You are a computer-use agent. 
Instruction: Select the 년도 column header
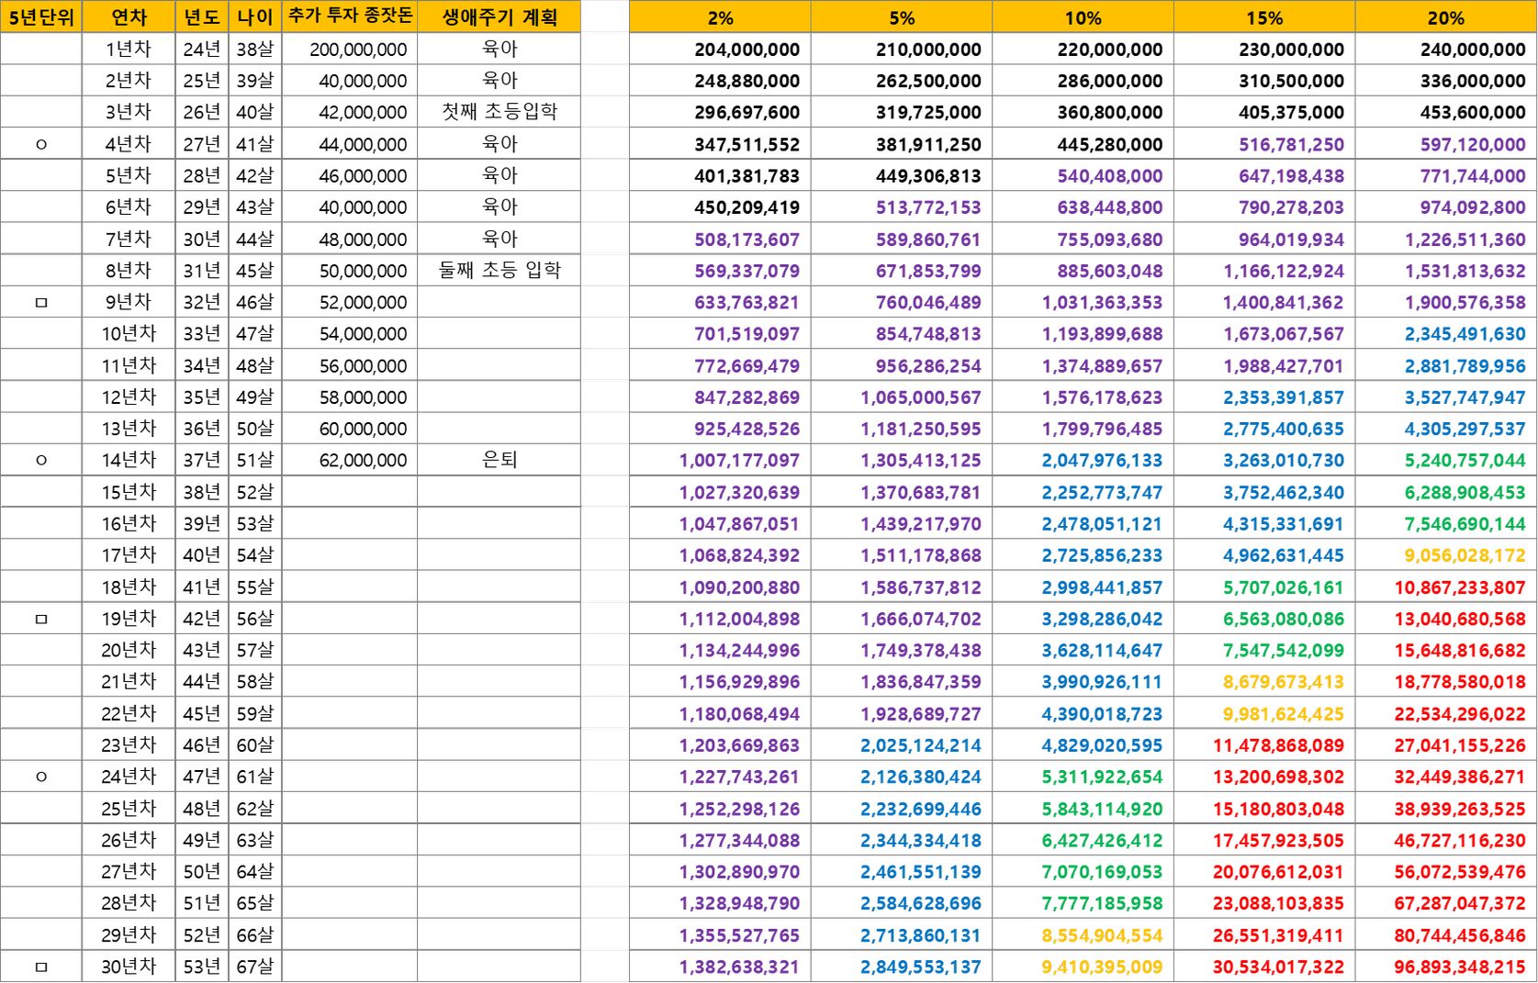[202, 17]
